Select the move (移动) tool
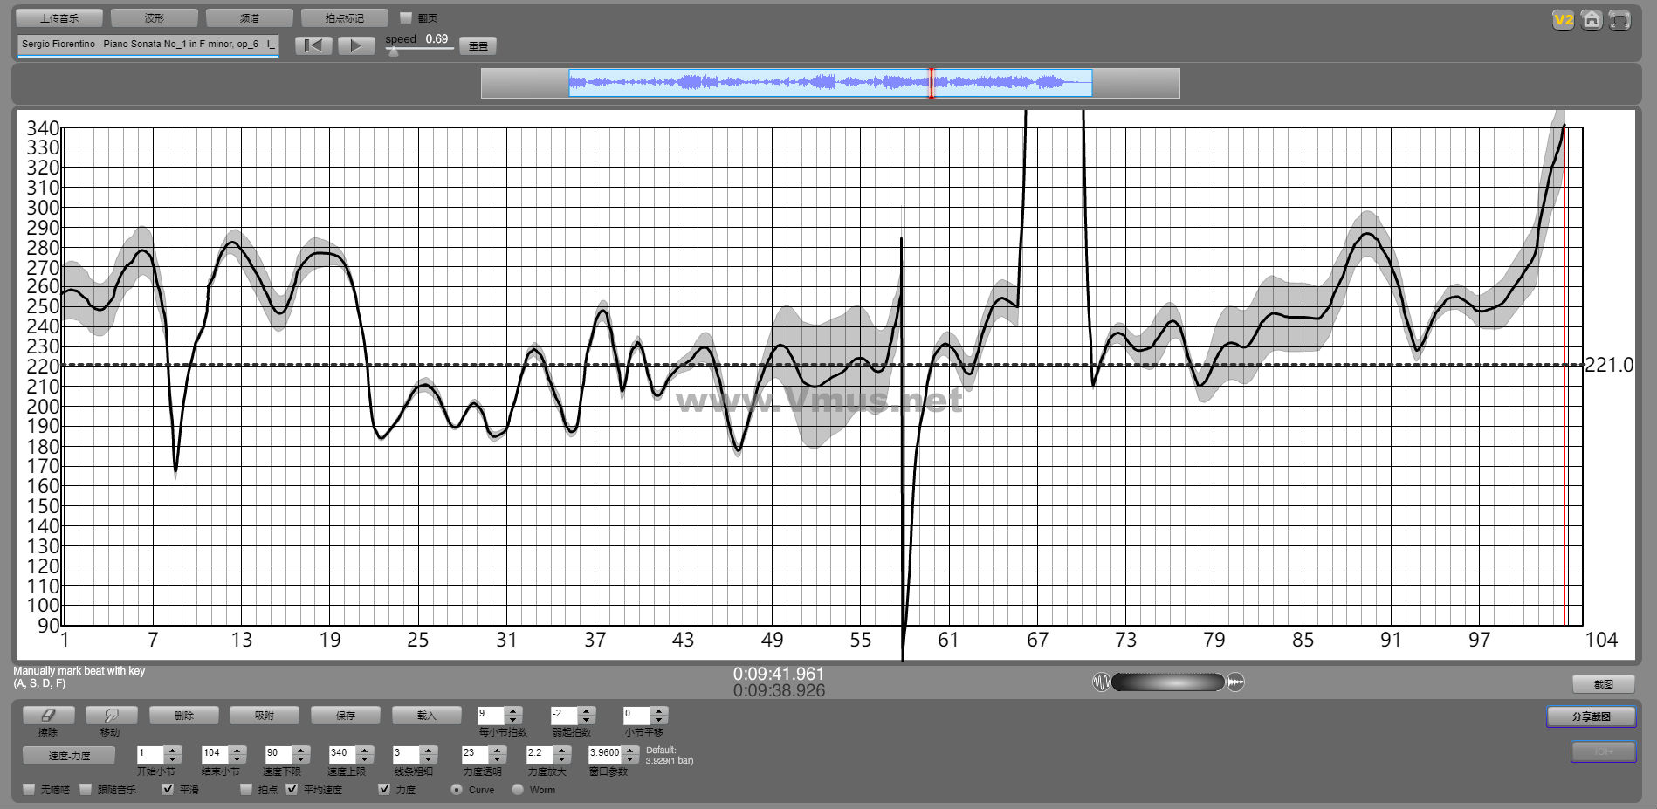The image size is (1657, 809). coord(110,716)
